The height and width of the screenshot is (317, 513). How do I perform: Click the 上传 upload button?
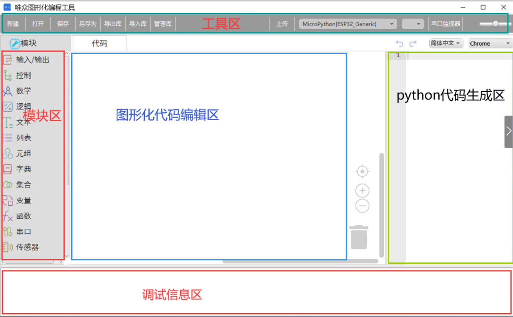click(282, 24)
